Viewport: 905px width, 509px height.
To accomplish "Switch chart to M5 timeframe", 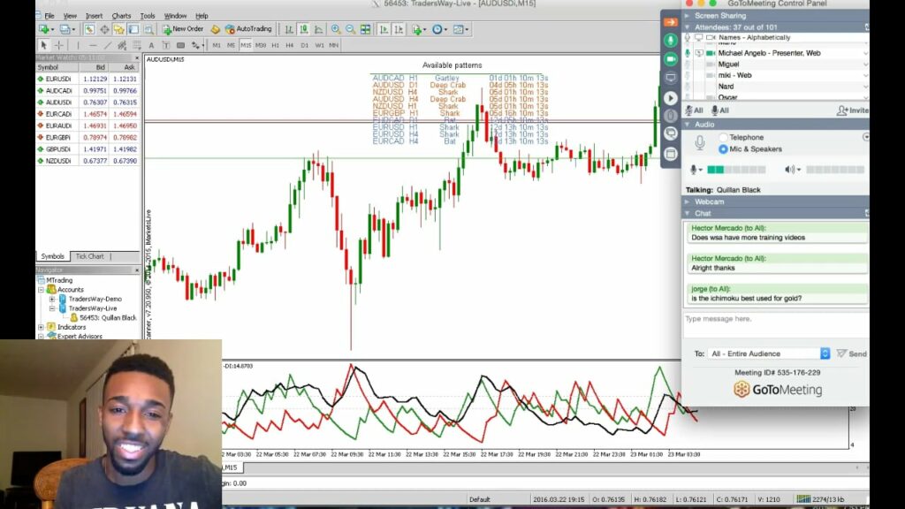I will [x=231, y=45].
